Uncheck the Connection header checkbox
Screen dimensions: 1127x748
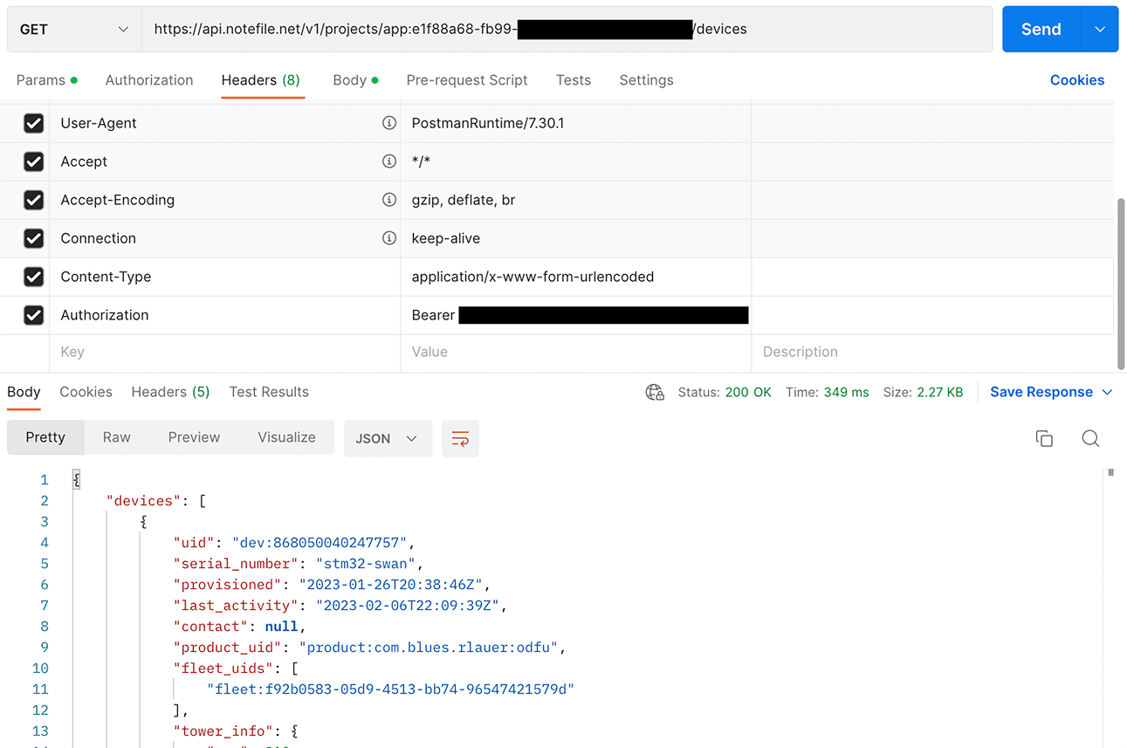tap(33, 238)
